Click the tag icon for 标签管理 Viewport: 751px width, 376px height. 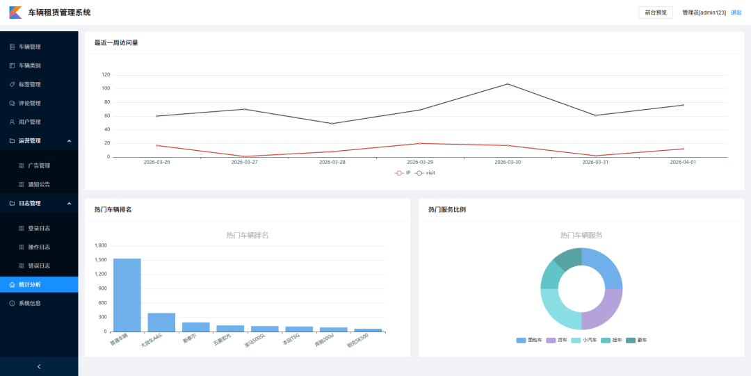[x=13, y=84]
